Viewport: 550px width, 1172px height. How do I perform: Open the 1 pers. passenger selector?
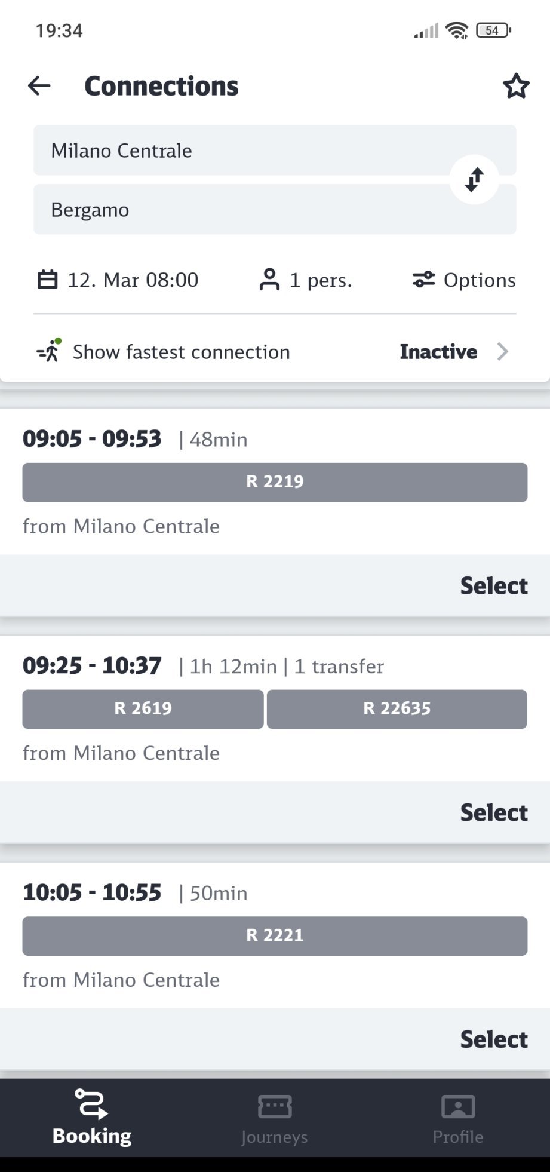321,280
